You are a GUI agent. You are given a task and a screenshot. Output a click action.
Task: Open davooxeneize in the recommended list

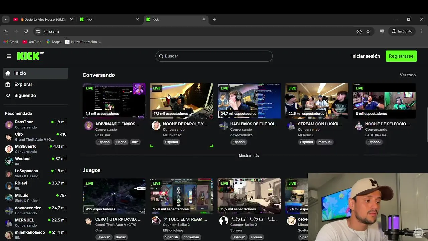36,210
